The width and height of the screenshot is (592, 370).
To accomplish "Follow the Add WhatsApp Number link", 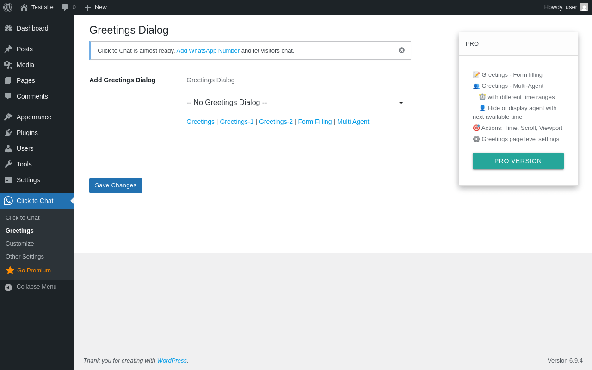I will (208, 50).
